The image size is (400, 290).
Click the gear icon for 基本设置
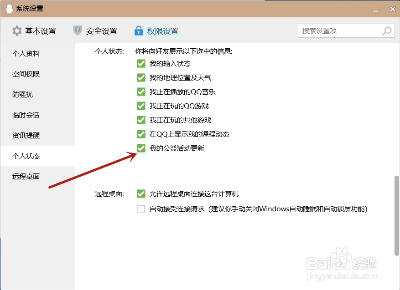pyautogui.click(x=17, y=31)
